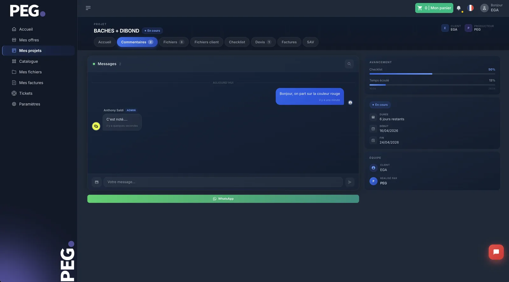Open the Devis tab
The image size is (509, 282).
pos(263,42)
